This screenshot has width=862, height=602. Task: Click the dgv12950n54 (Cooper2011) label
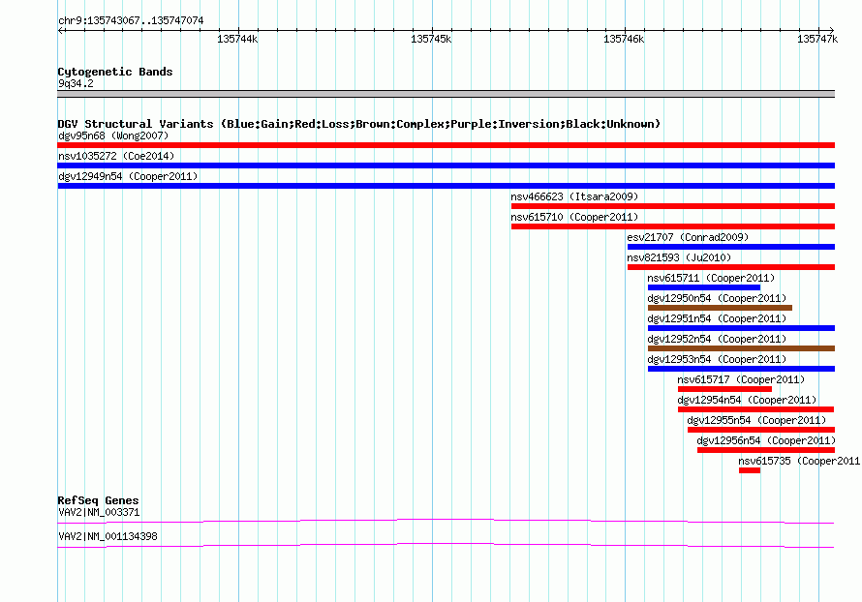pos(717,298)
